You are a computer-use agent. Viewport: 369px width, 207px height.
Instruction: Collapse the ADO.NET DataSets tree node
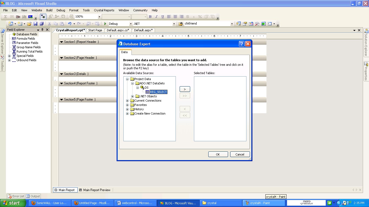pyautogui.click(x=133, y=83)
